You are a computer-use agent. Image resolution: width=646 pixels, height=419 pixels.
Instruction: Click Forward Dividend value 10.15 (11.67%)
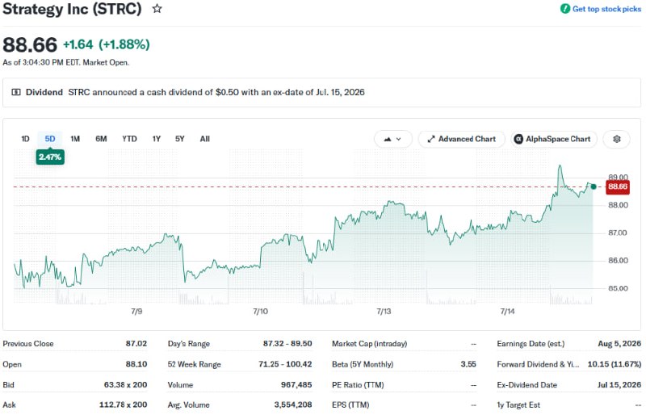(615, 364)
